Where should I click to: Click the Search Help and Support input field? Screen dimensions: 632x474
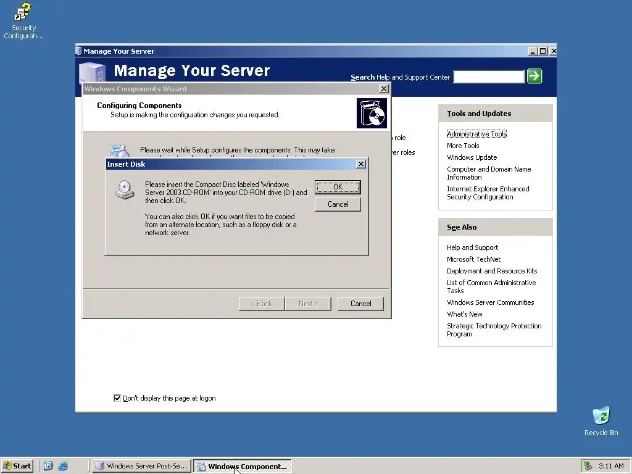(489, 76)
